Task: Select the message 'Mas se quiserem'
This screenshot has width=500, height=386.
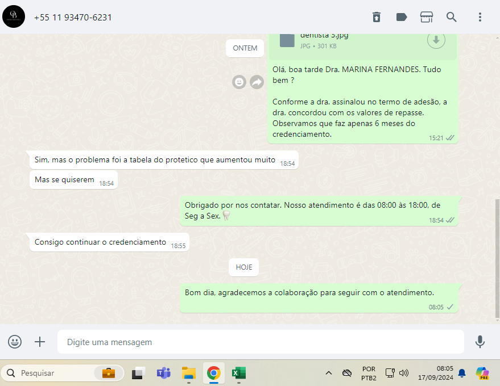Action: (x=73, y=180)
